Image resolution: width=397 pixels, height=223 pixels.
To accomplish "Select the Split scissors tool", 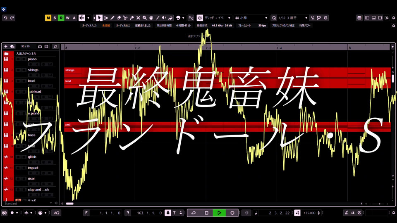I will (125, 18).
